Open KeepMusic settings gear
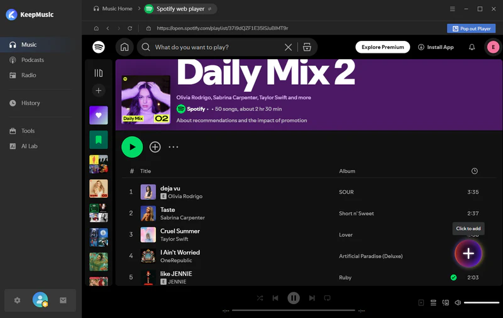This screenshot has height=318, width=503. (x=17, y=300)
